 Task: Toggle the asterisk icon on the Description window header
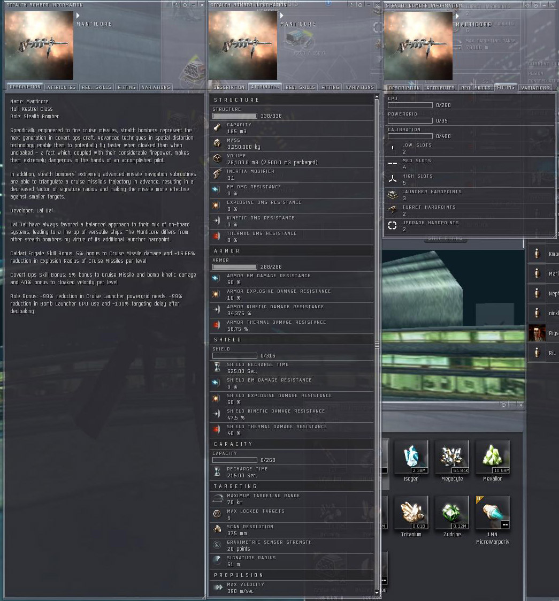pyautogui.click(x=176, y=5)
